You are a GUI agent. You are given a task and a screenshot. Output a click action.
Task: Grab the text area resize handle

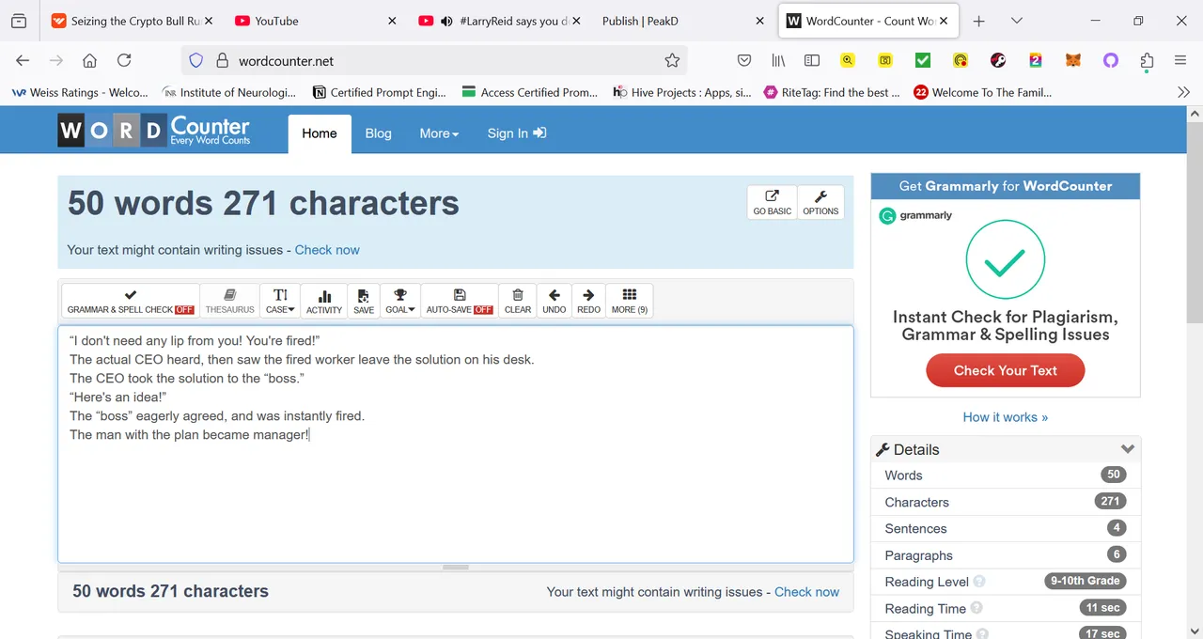coord(456,568)
